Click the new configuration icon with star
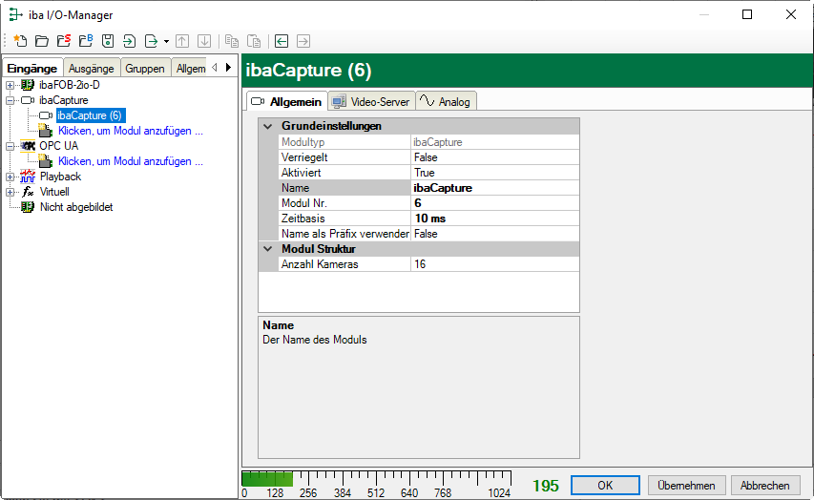This screenshot has width=814, height=500. tap(19, 41)
